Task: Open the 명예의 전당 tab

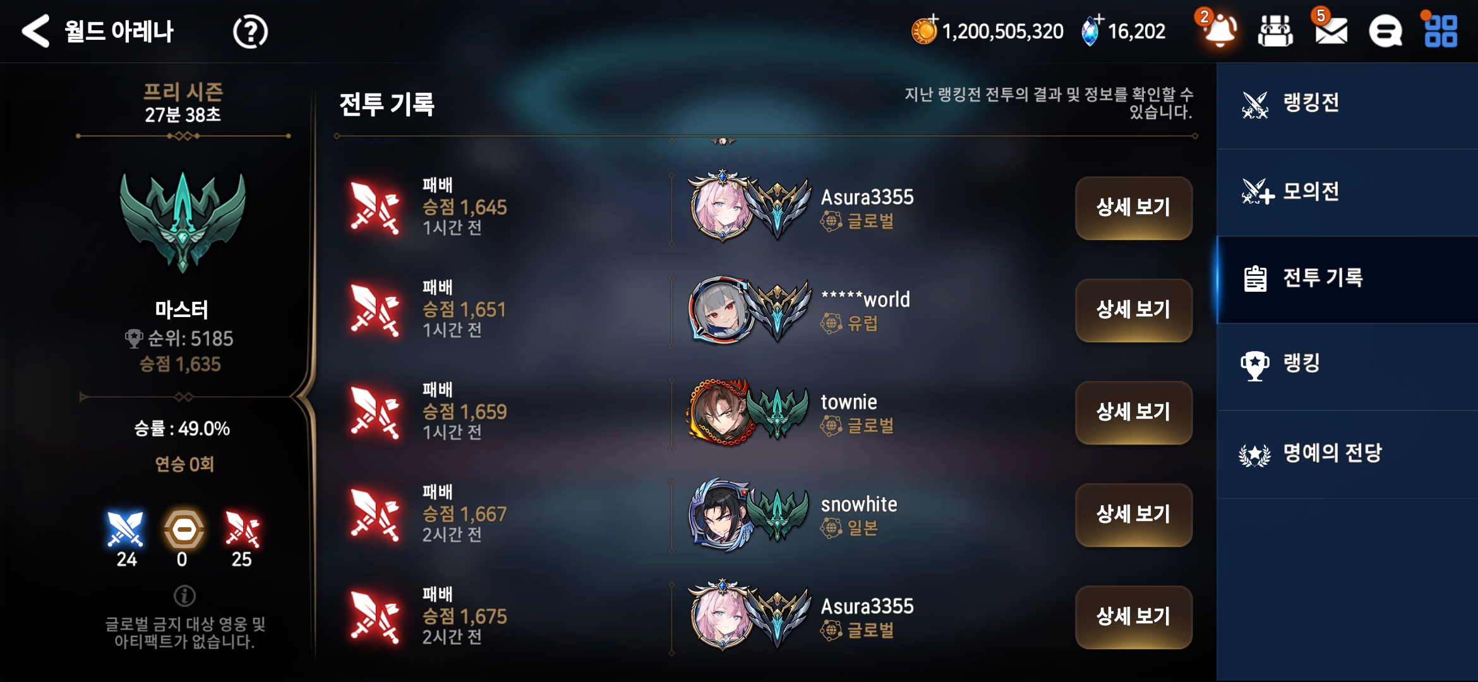Action: (1347, 453)
